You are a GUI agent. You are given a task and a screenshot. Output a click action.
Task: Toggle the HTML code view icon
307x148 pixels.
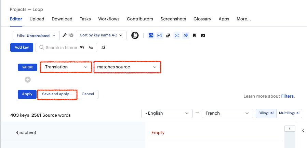click(x=151, y=35)
